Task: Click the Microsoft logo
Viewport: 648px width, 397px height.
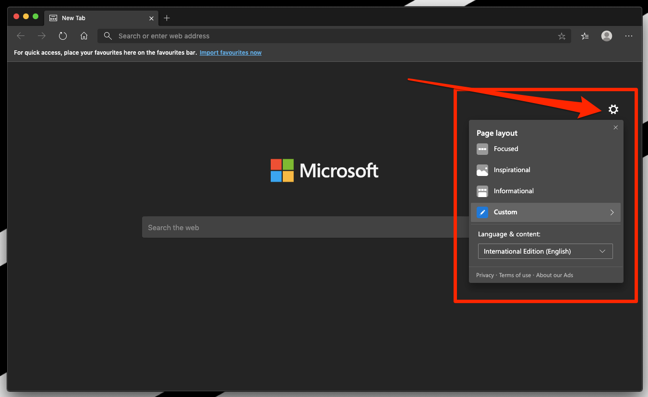Action: click(324, 170)
